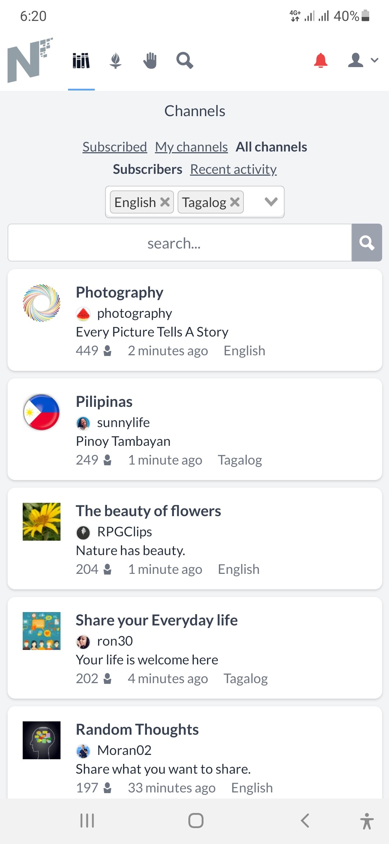Sort channels by Recent activity
389x844 pixels.
pyautogui.click(x=233, y=169)
